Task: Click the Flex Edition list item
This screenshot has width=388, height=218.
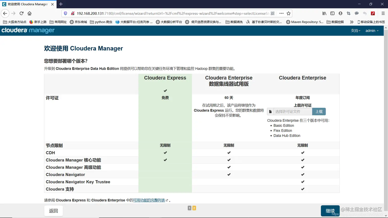Action: click(283, 131)
